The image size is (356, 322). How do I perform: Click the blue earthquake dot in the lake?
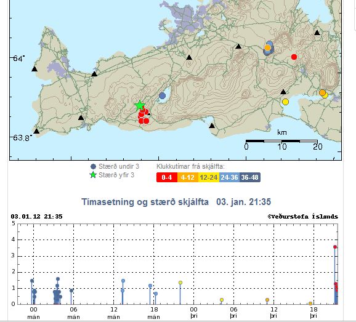pos(162,96)
